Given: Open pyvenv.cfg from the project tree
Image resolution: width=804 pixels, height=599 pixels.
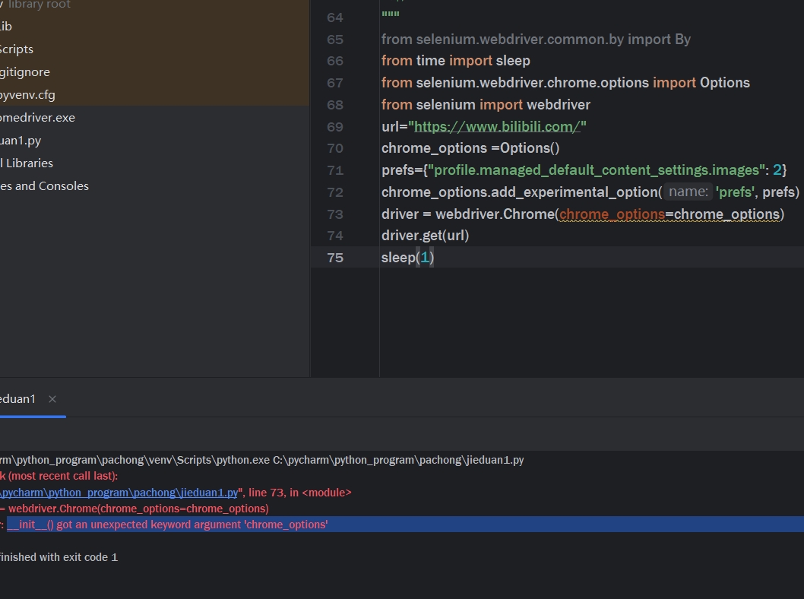Looking at the screenshot, I should [27, 94].
